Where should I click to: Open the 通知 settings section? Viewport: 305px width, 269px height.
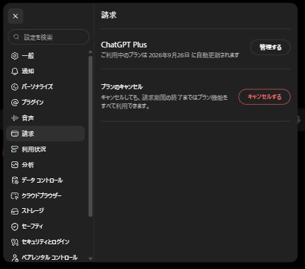[45, 71]
